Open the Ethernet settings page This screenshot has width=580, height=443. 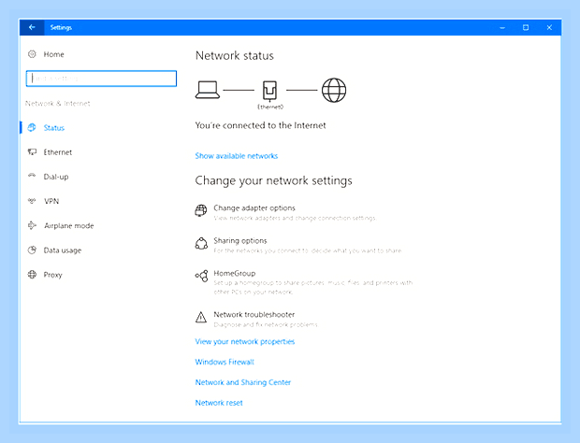(58, 152)
